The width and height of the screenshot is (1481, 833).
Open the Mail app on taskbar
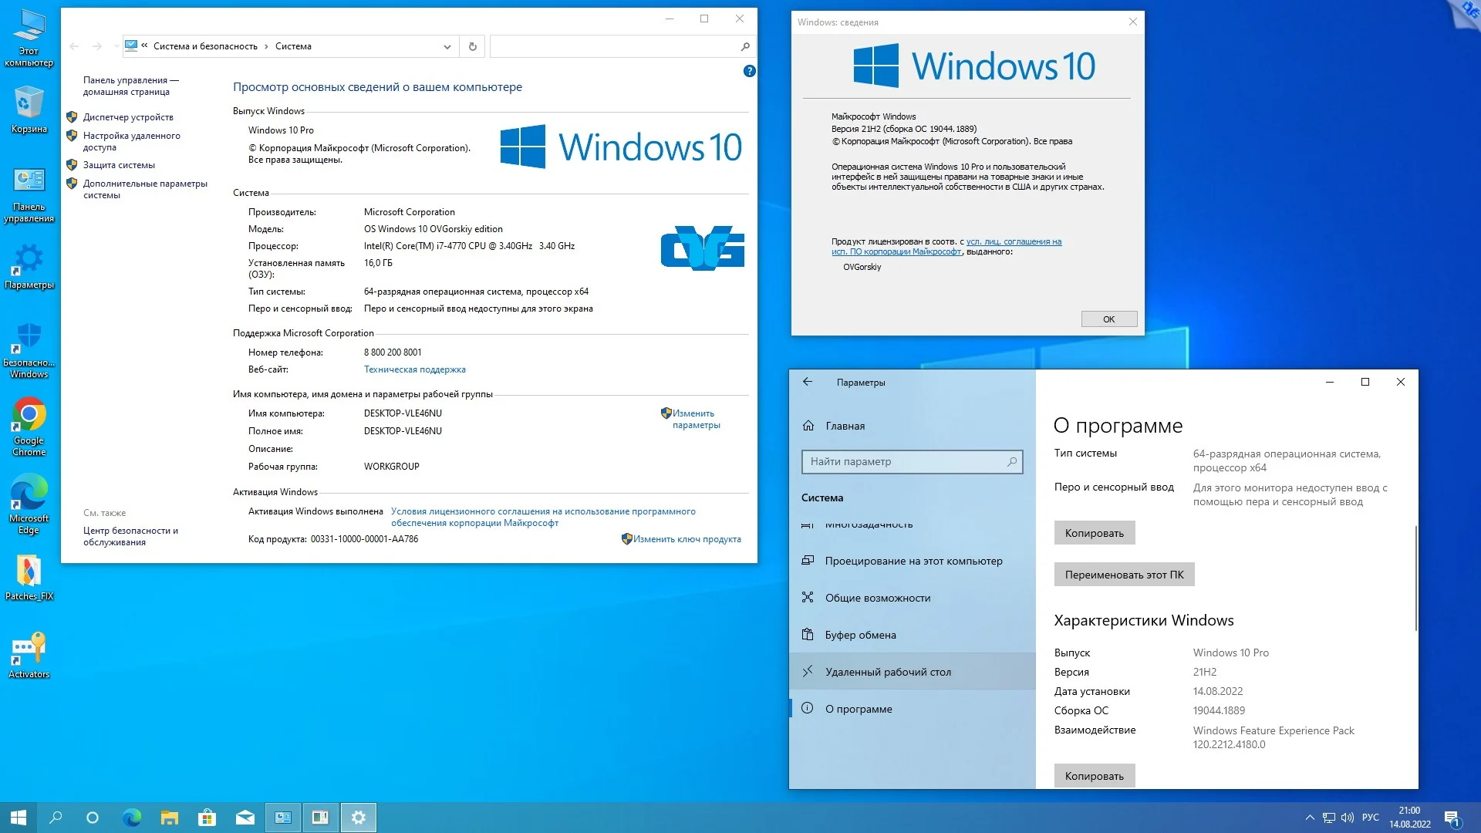click(x=245, y=818)
